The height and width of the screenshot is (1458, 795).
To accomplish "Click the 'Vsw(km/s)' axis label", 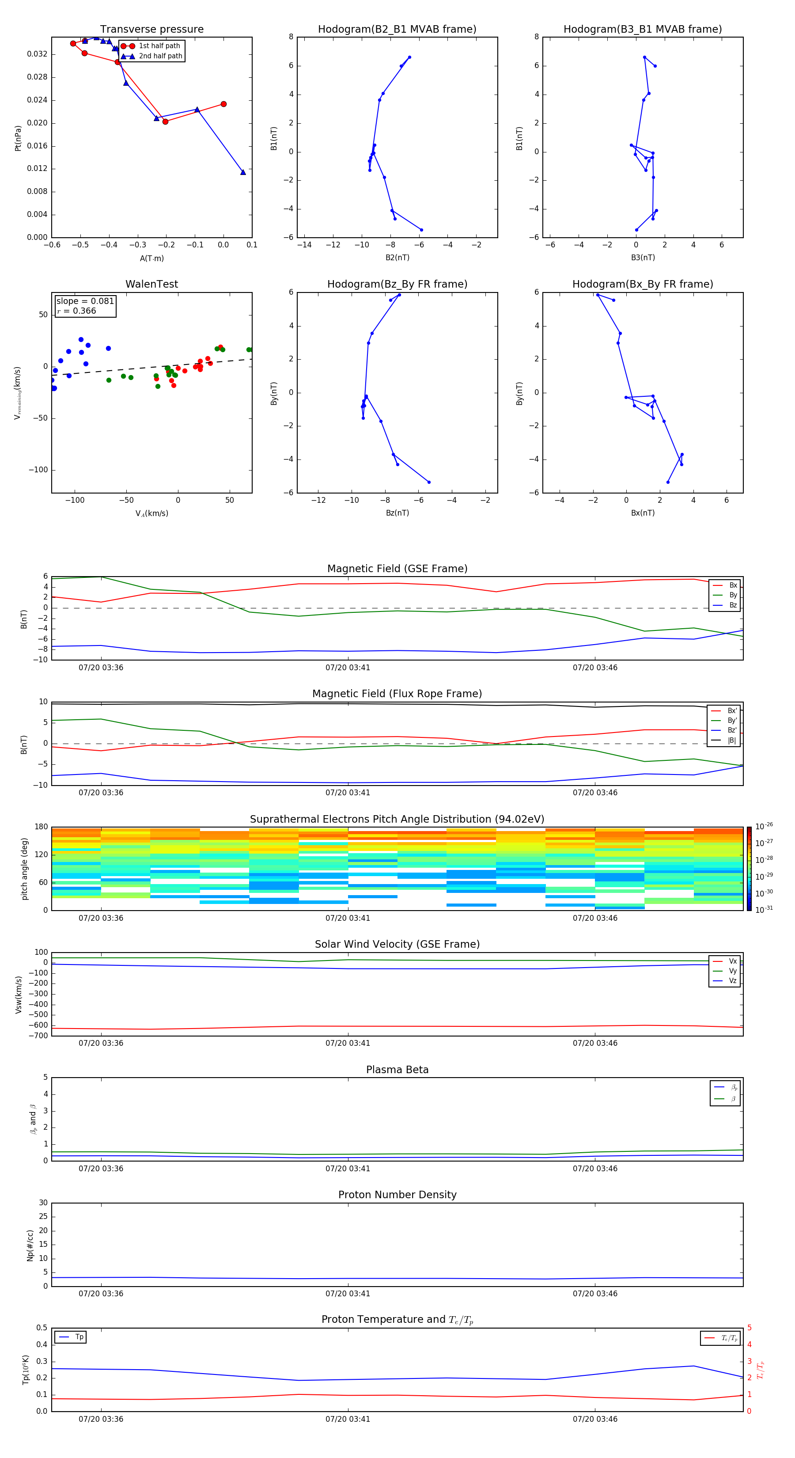I will pyautogui.click(x=19, y=995).
